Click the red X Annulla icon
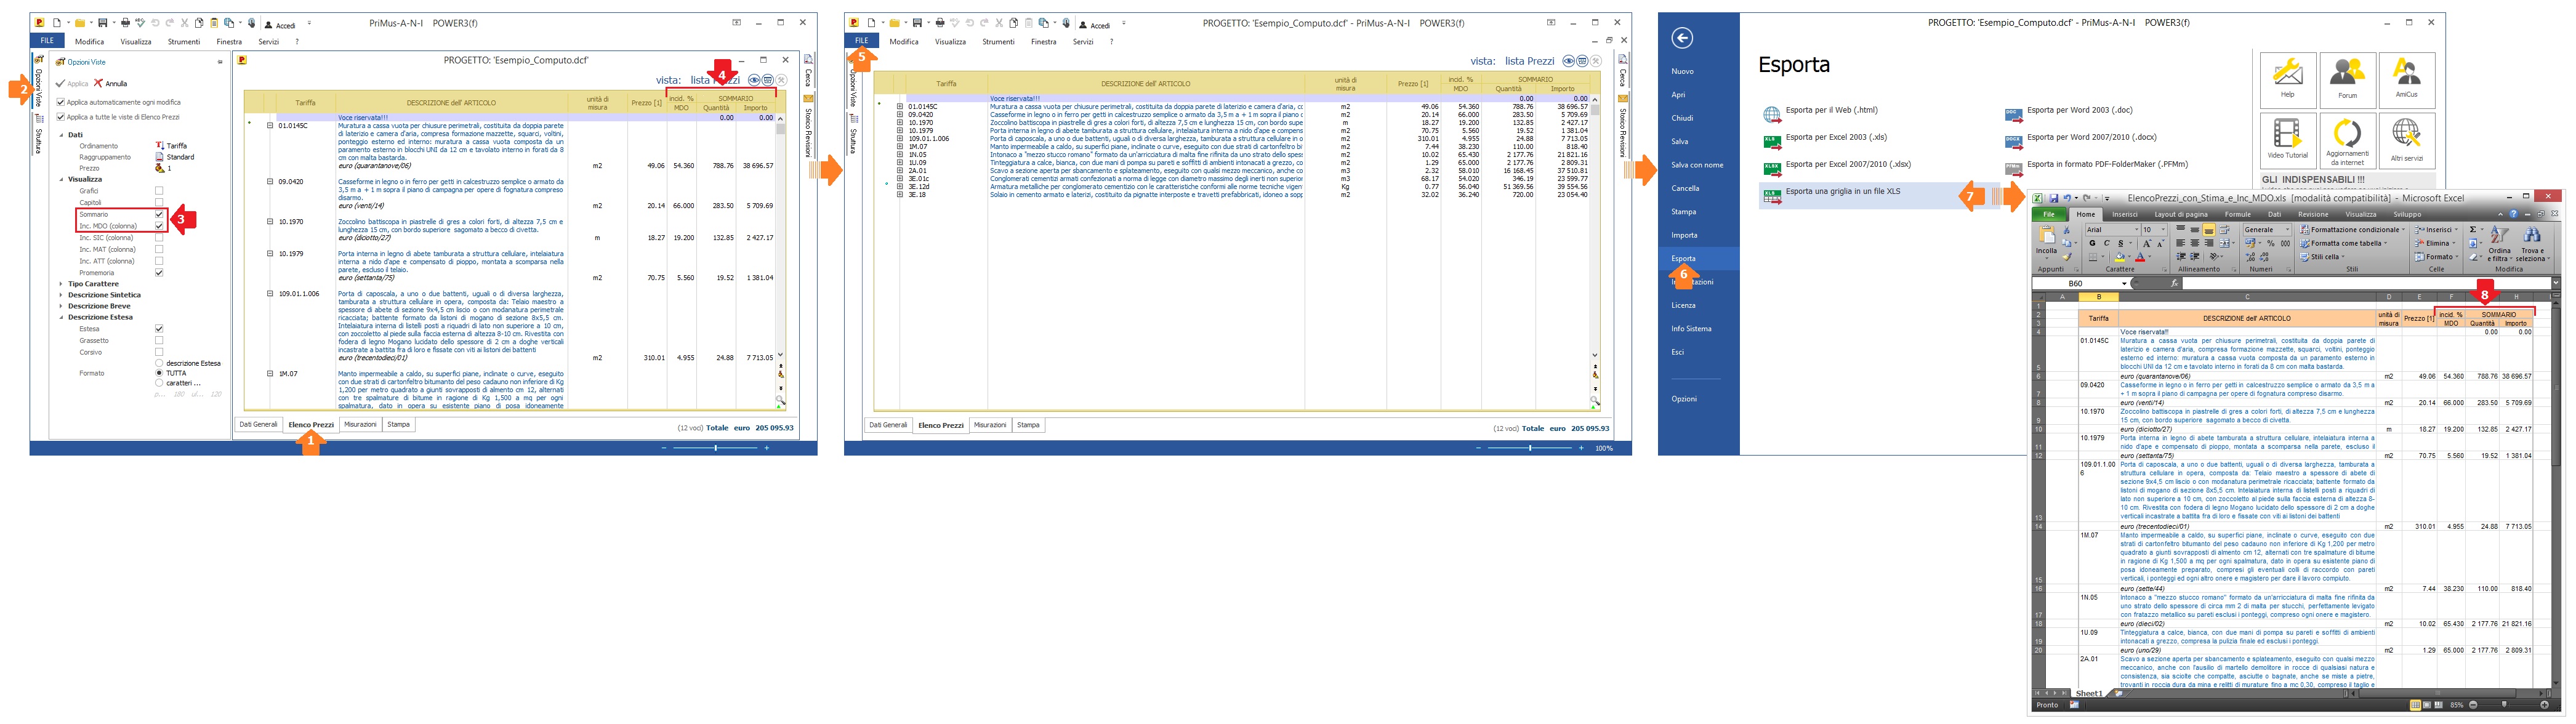Viewport: 2576px width, 724px height. 98,83
